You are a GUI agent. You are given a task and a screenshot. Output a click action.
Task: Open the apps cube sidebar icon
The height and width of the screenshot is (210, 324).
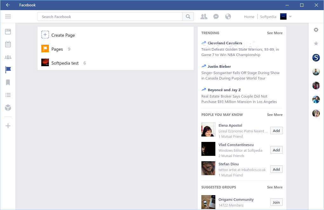point(8,108)
